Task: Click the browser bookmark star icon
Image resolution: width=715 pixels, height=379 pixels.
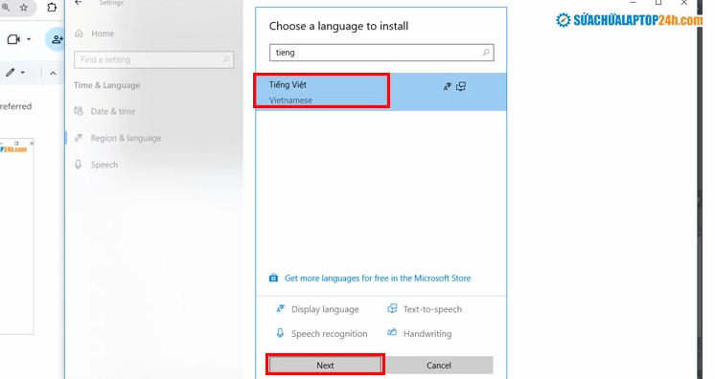Action: point(24,7)
